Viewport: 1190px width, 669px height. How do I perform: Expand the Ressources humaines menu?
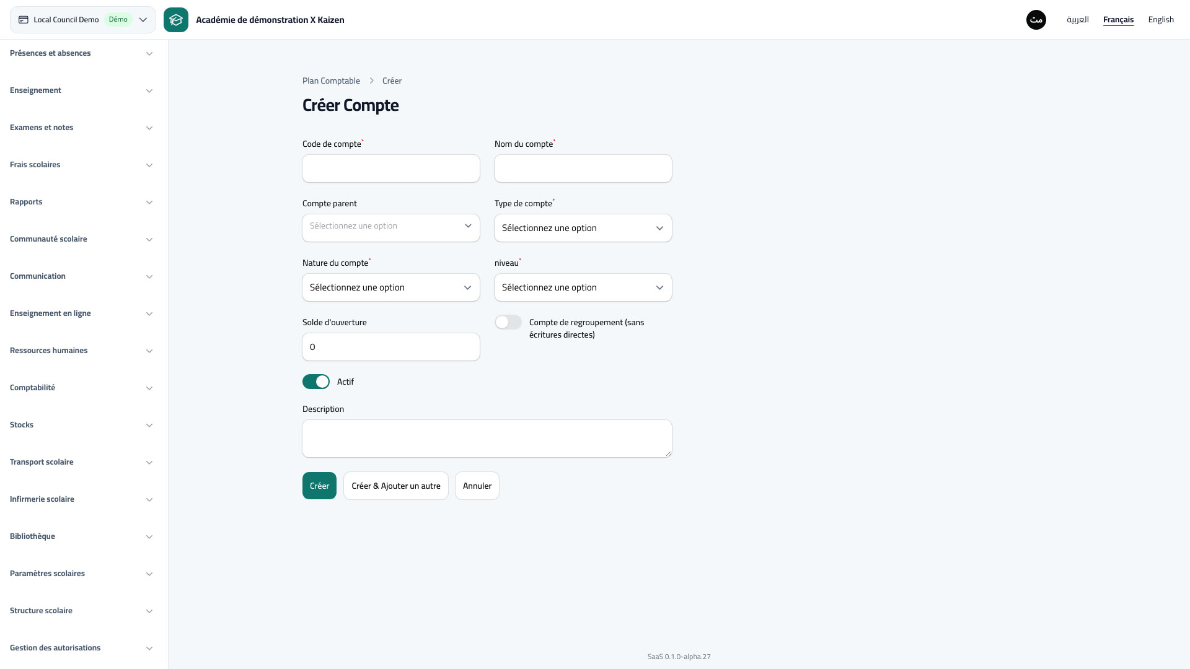coord(81,351)
